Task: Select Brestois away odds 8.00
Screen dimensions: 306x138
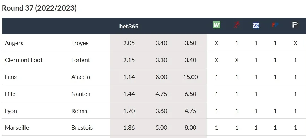Action: click(191, 128)
